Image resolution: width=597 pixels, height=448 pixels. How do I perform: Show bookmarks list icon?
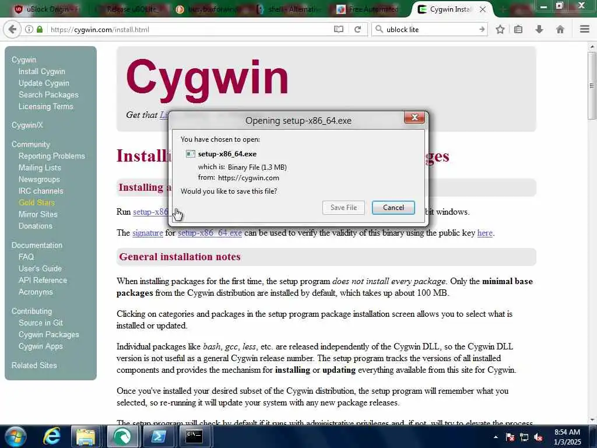point(518,29)
